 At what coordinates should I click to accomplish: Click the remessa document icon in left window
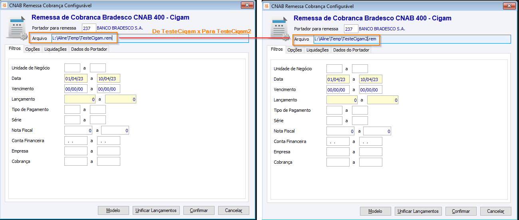coord(17,29)
